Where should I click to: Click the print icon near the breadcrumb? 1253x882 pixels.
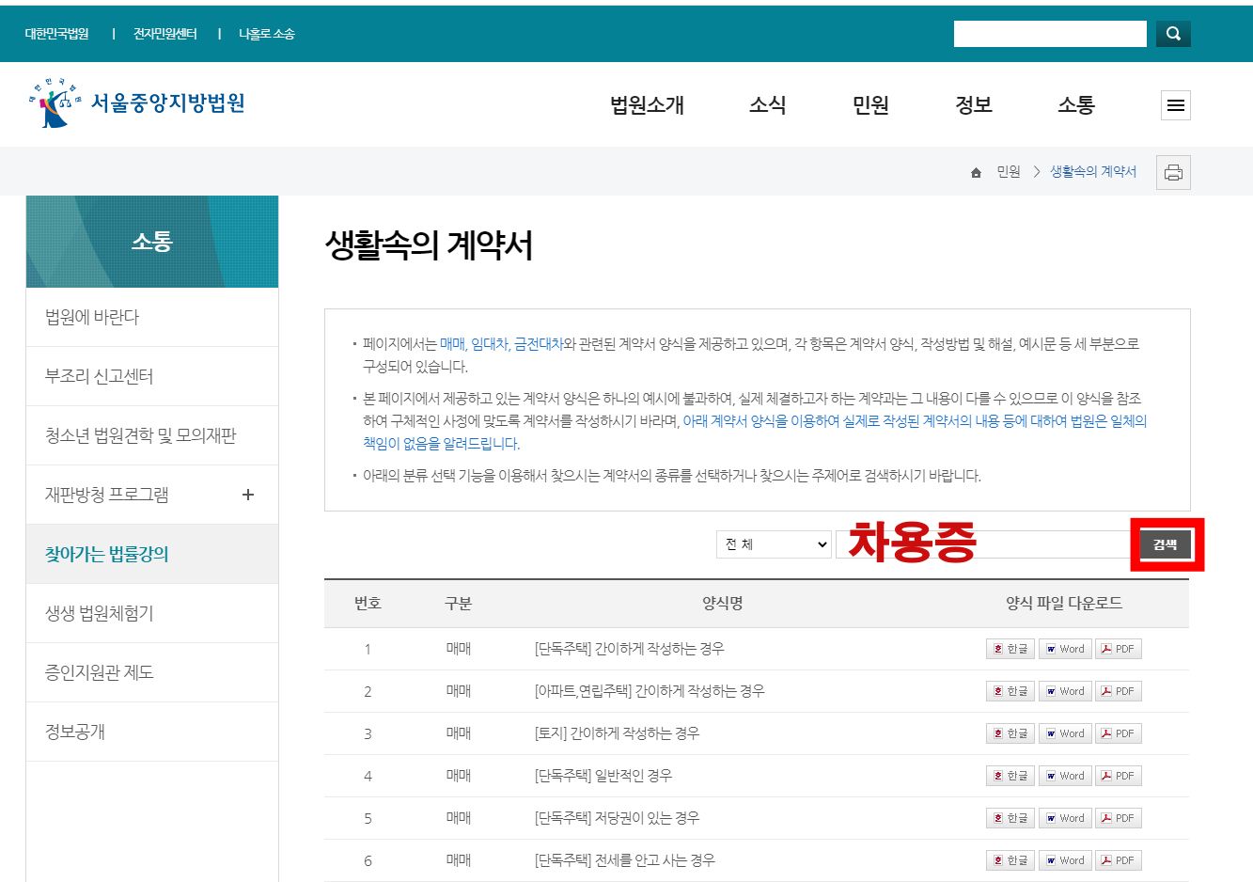click(x=1174, y=172)
